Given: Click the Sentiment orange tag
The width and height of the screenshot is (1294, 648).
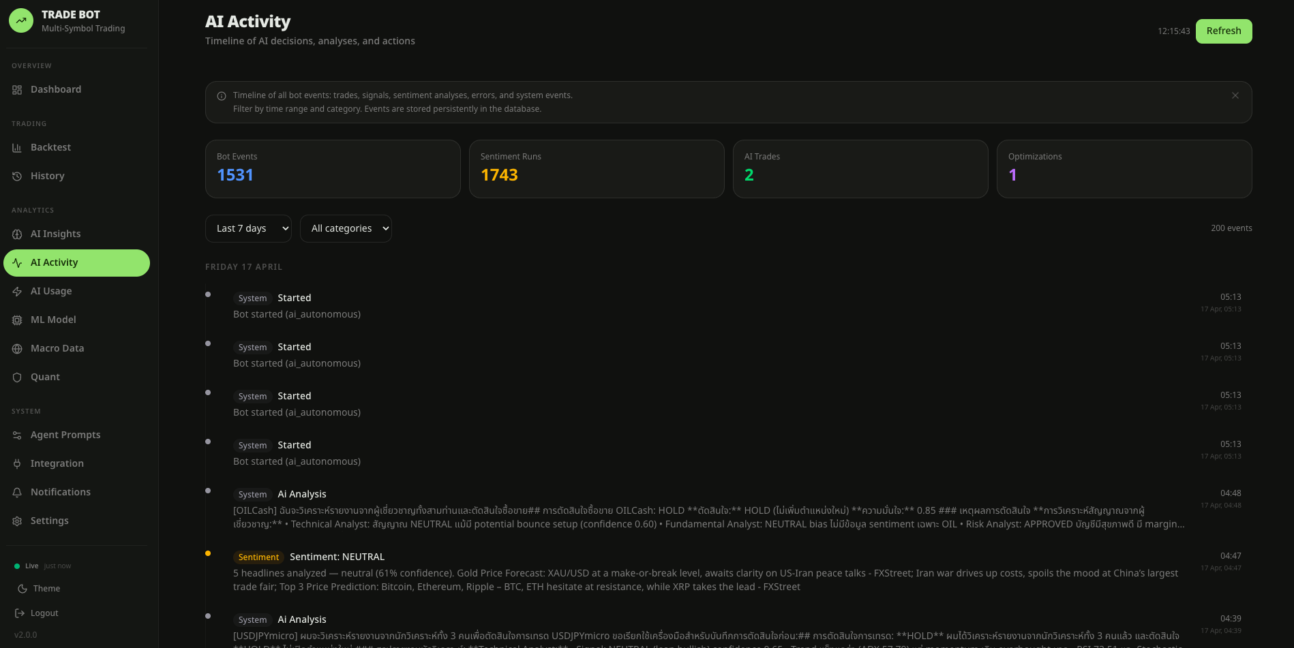Looking at the screenshot, I should pyautogui.click(x=258, y=557).
